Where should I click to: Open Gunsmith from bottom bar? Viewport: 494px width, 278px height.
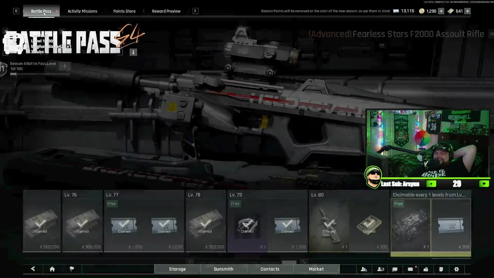(223, 269)
